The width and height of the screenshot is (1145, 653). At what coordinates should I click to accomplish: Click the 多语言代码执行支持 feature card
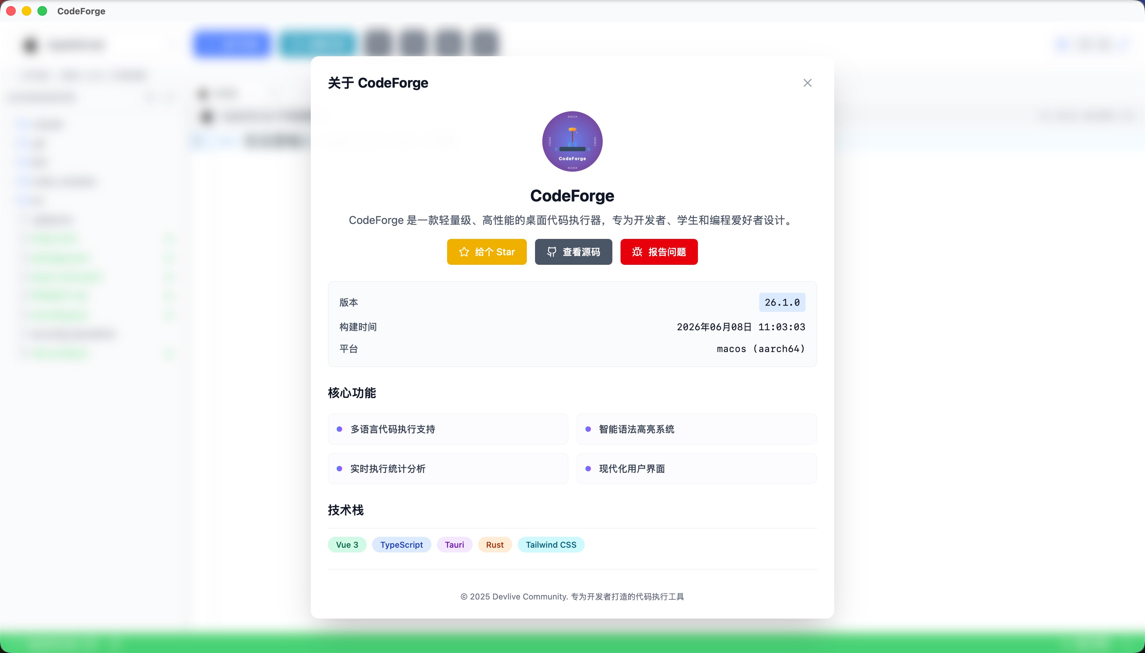pyautogui.click(x=448, y=429)
